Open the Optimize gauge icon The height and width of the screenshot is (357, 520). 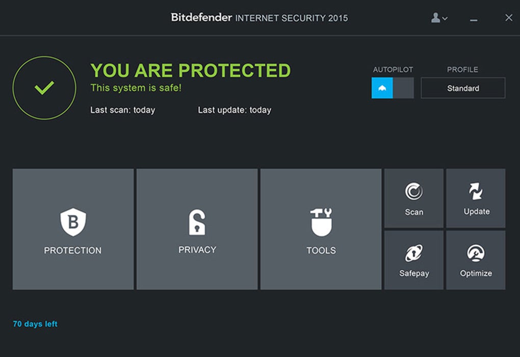click(x=476, y=253)
